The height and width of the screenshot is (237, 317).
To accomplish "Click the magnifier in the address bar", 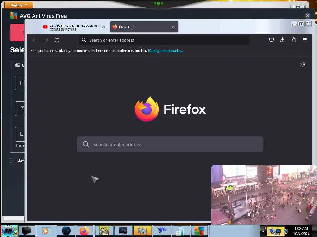I will (84, 40).
